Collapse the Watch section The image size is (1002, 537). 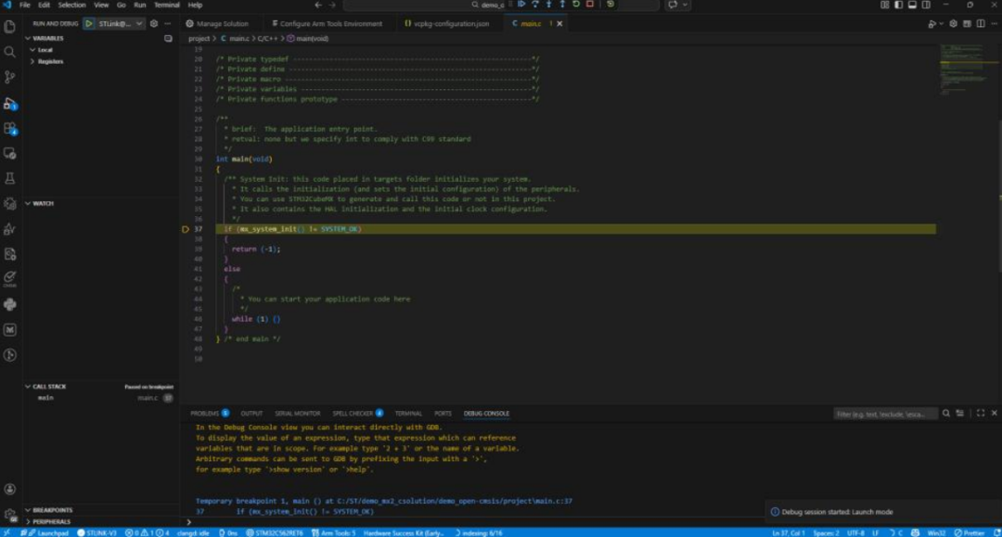point(39,203)
